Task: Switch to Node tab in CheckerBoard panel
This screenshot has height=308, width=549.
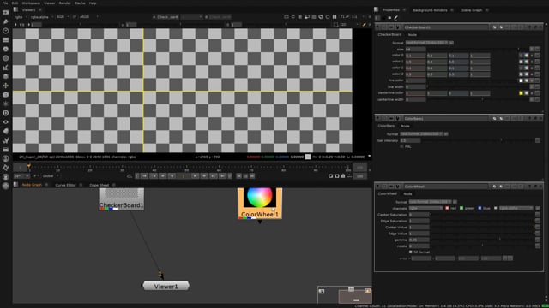Action: coord(412,34)
